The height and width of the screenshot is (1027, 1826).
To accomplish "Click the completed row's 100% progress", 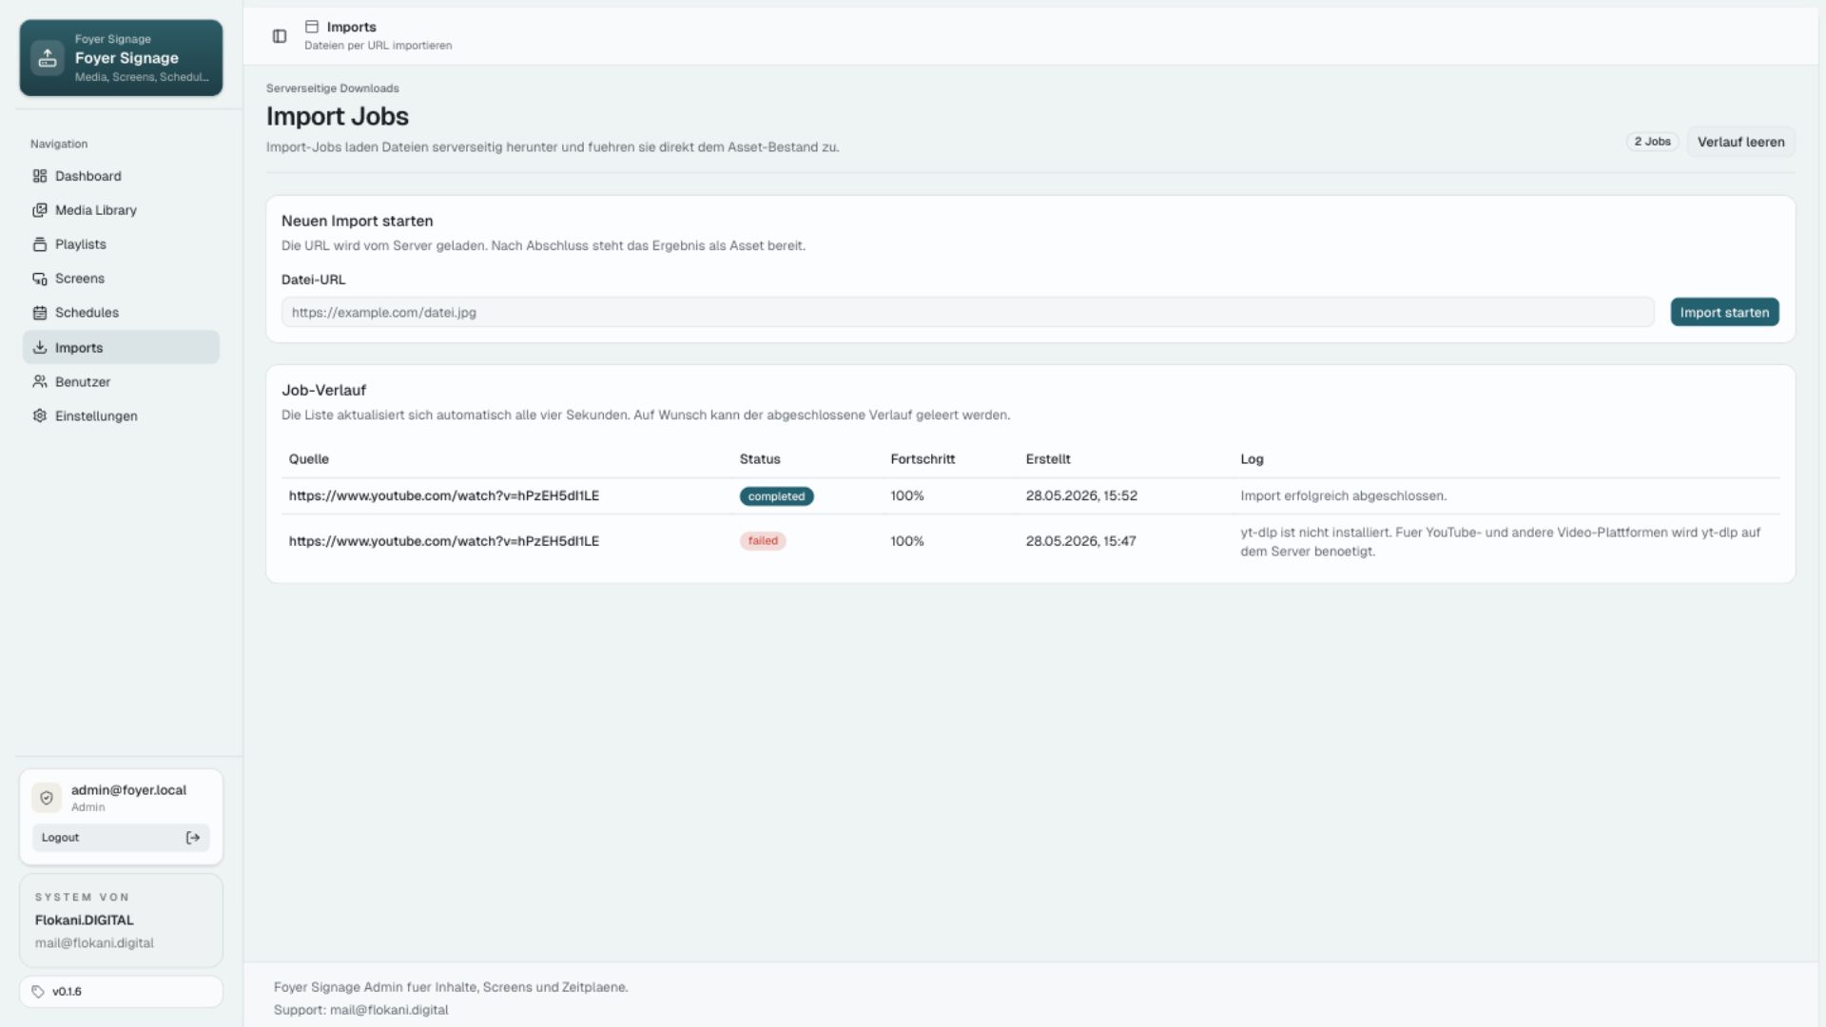I will (907, 495).
